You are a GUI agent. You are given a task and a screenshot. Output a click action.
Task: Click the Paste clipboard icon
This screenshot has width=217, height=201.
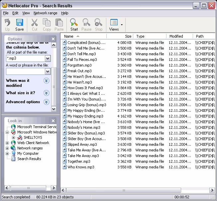coord(59,22)
